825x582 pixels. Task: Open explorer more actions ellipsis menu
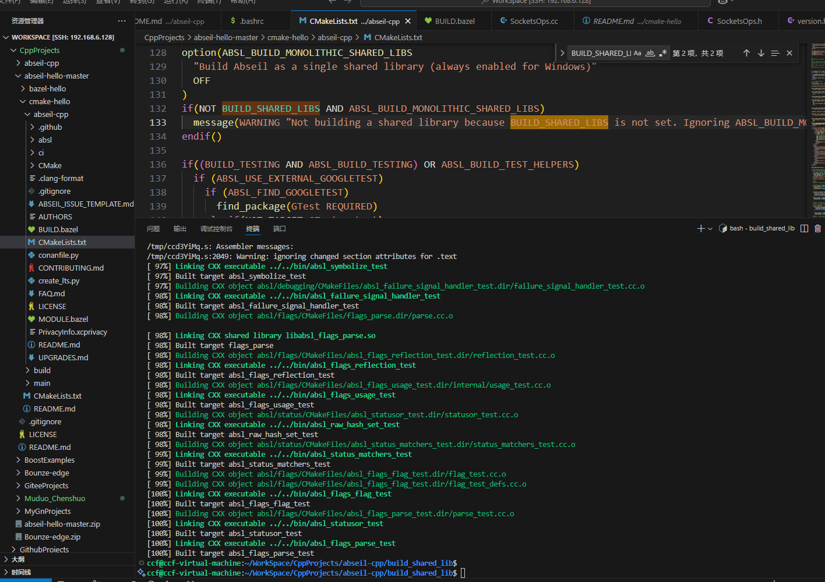click(121, 21)
